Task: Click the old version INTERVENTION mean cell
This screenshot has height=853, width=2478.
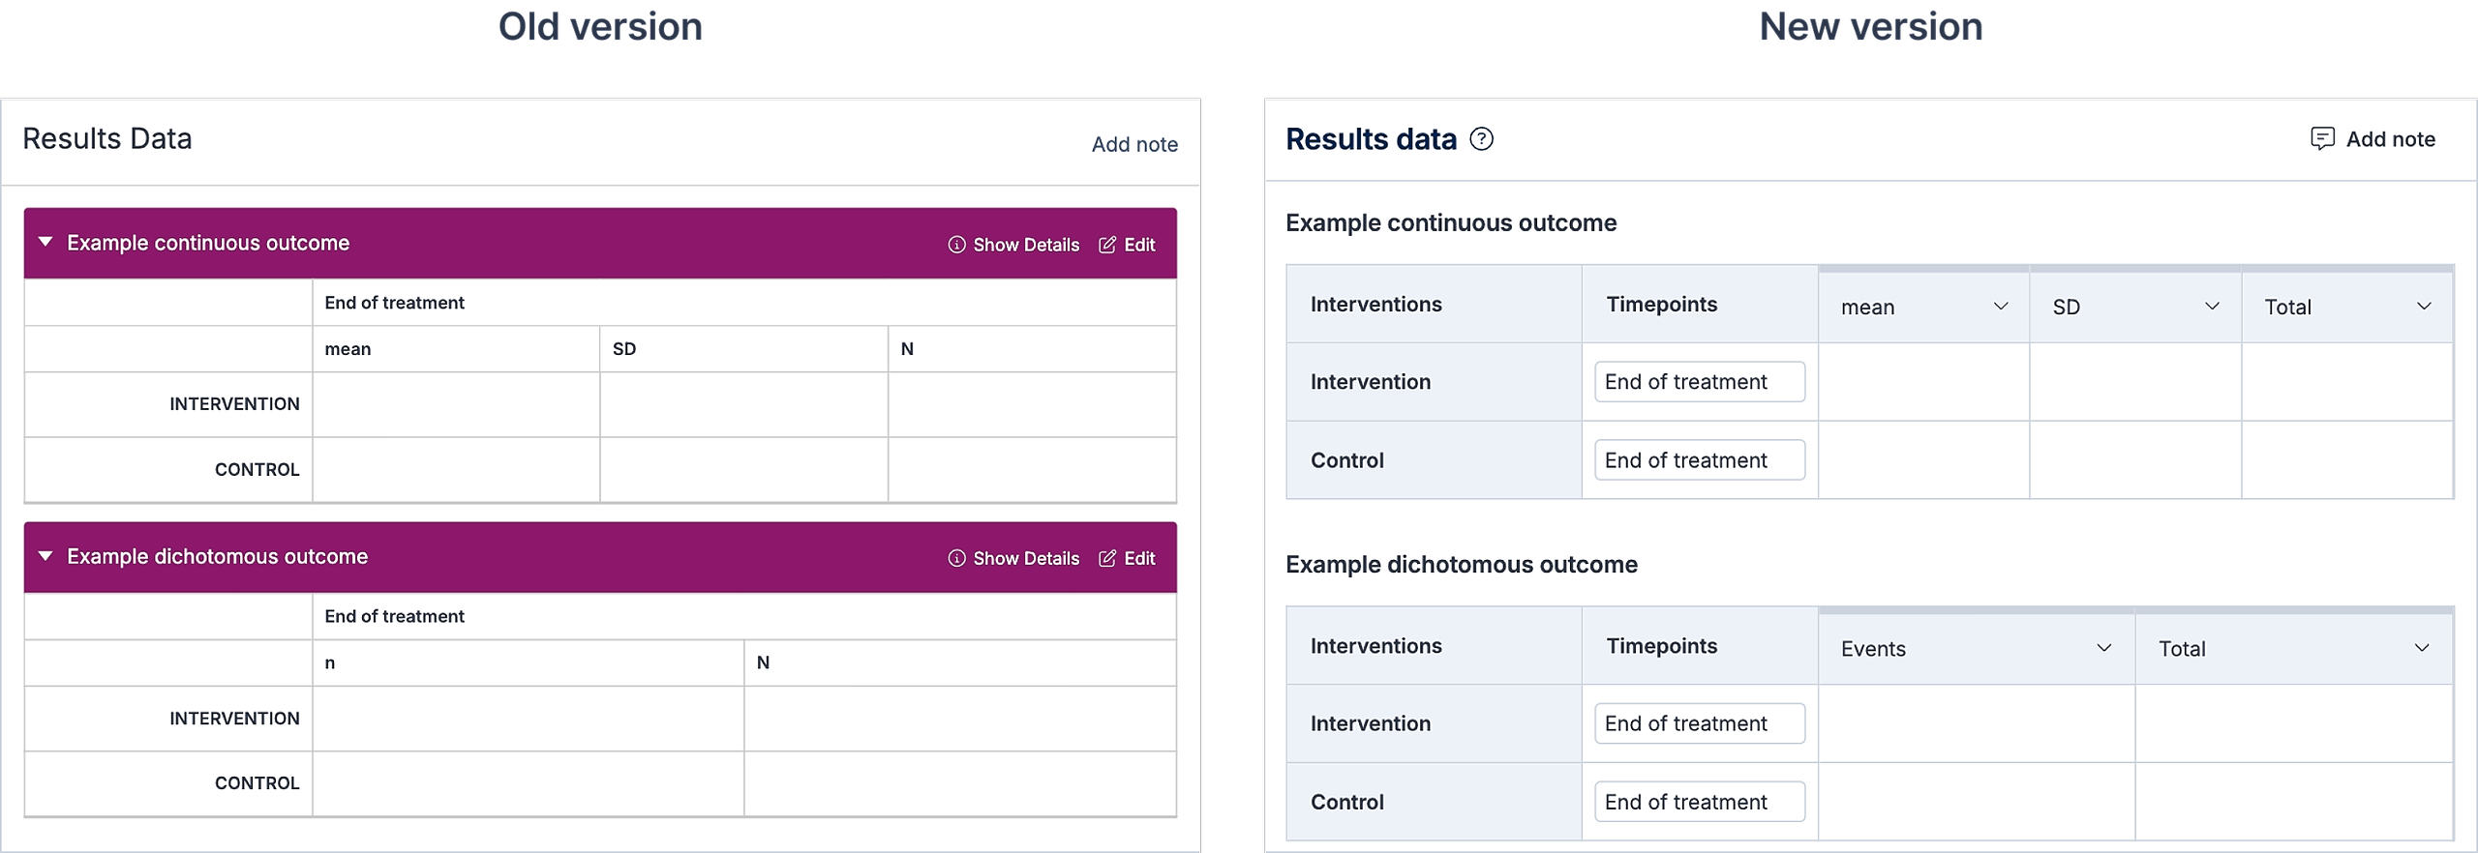Action: coord(456,404)
